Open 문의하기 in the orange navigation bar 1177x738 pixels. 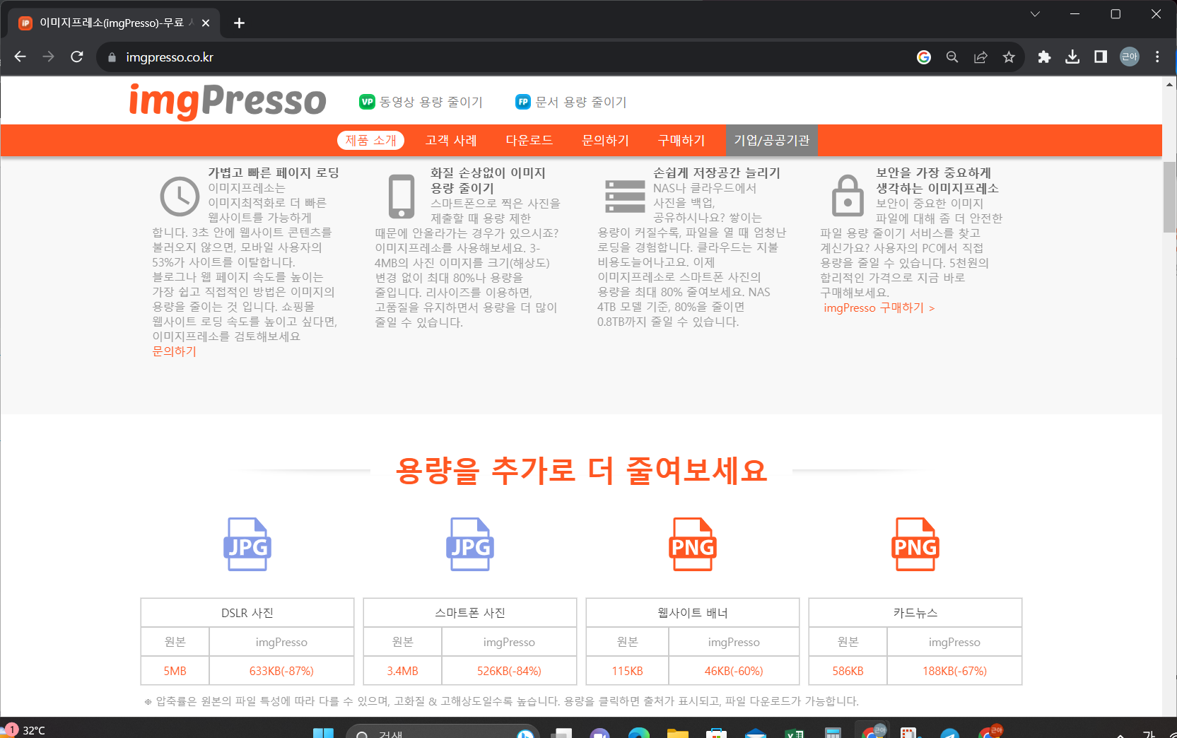point(605,140)
